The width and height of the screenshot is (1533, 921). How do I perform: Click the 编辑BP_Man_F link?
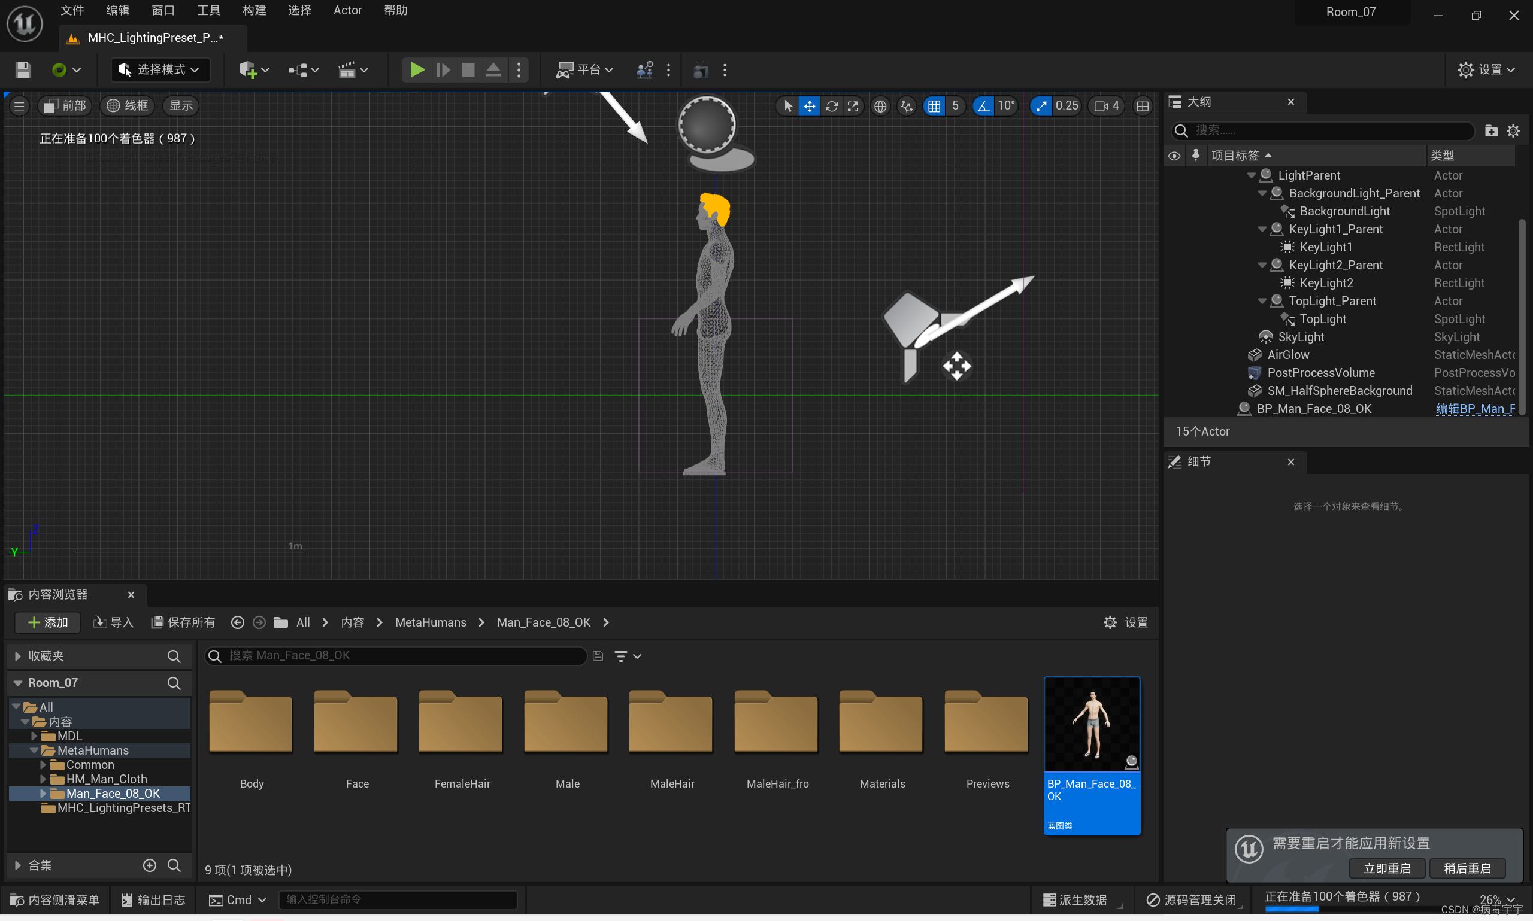coord(1475,408)
